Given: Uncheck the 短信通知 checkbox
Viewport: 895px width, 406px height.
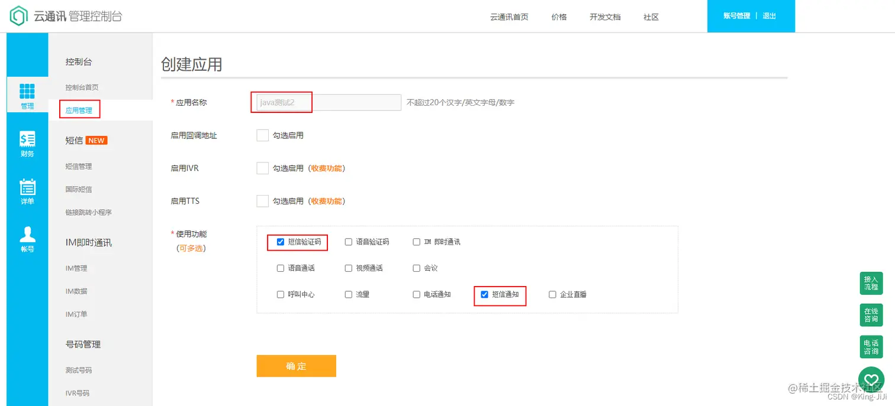Looking at the screenshot, I should coord(485,294).
